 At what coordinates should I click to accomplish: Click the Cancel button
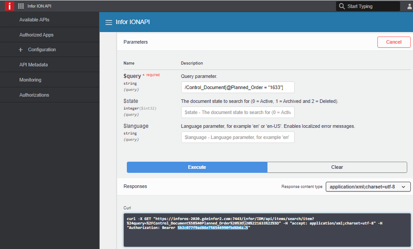[x=394, y=42]
